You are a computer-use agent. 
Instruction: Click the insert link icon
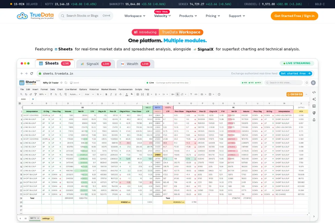click(x=196, y=94)
